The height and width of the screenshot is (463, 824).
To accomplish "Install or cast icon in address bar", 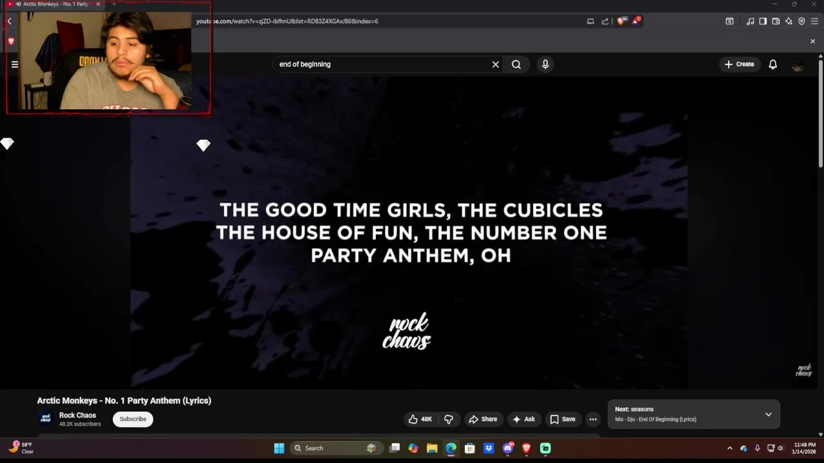I will click(590, 21).
